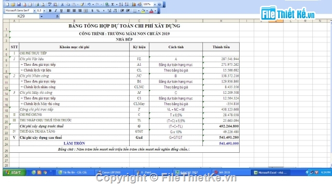Select column B header

coord(74,21)
